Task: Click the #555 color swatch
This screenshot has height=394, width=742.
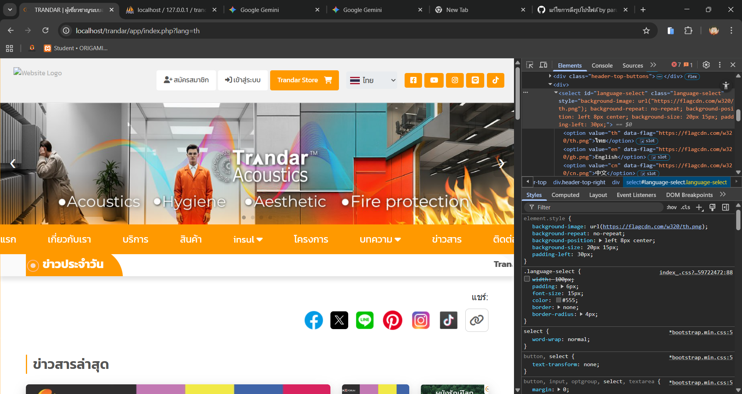Action: tap(558, 300)
